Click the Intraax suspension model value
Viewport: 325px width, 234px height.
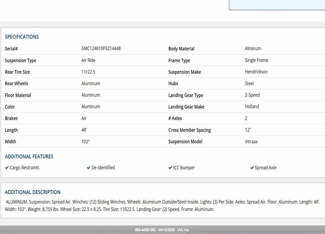(251, 142)
